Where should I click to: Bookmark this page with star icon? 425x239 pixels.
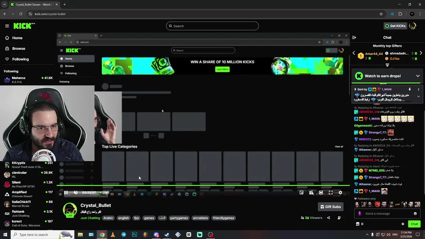381,14
